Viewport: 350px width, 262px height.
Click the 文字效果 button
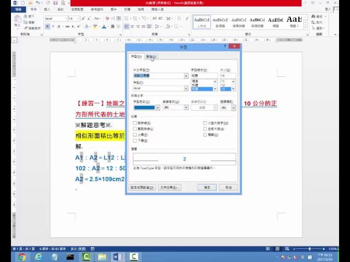point(170,187)
